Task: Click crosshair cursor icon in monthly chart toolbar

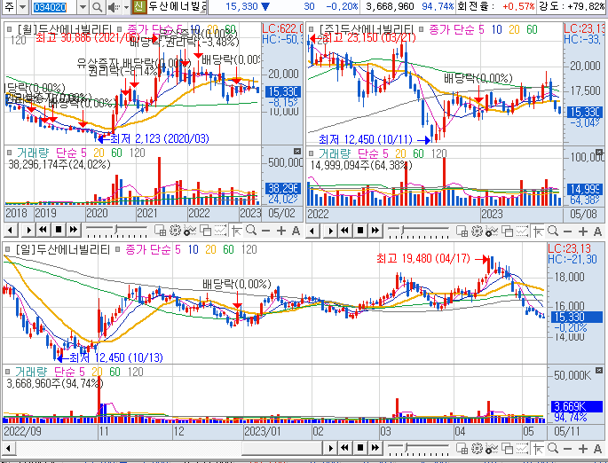Action: (x=236, y=231)
